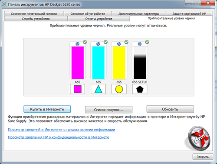The image size is (217, 164).
Task: Click the toolbox icon in title bar
Action: tap(4, 4)
